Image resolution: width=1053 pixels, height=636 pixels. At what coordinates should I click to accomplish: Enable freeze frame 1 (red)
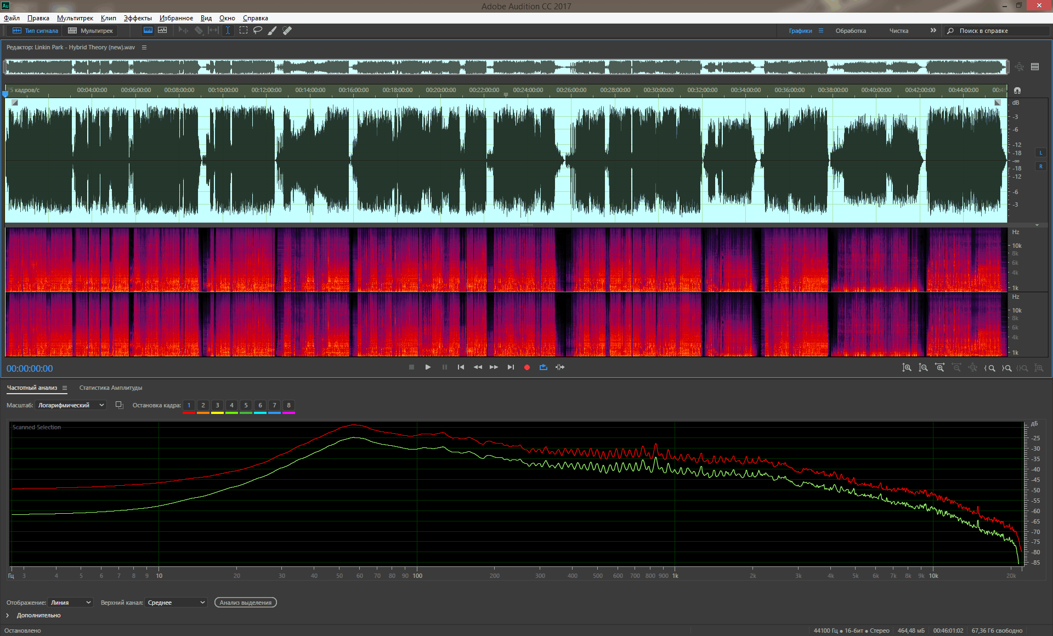[x=189, y=406]
